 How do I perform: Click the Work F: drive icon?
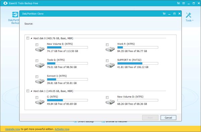tap(110, 49)
